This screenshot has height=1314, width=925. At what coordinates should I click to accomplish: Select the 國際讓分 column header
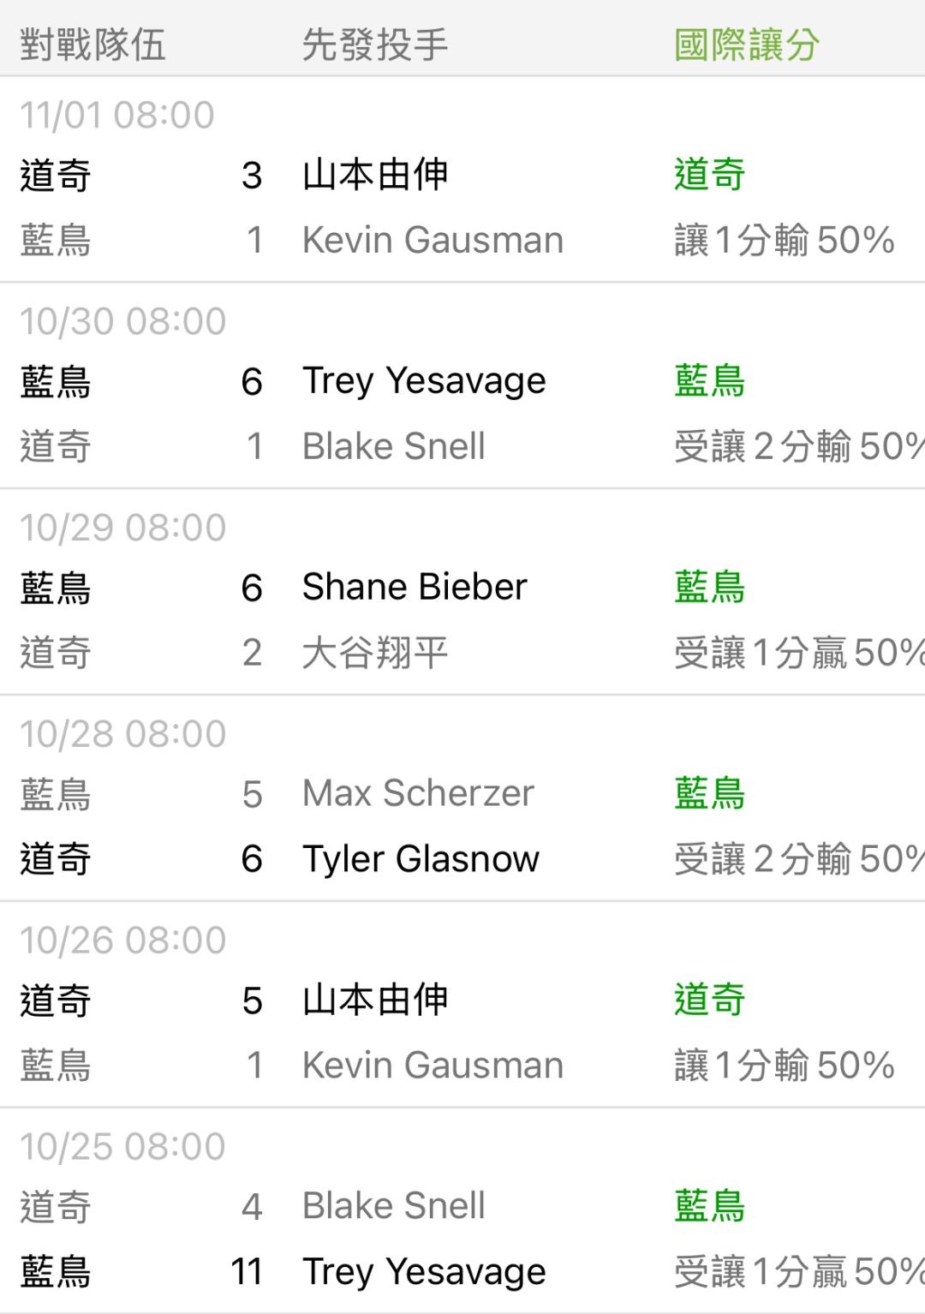746,45
